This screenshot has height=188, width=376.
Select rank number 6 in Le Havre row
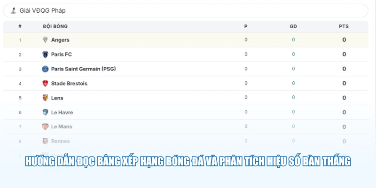click(x=20, y=112)
